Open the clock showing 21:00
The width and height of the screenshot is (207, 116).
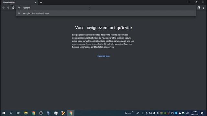click(194, 113)
